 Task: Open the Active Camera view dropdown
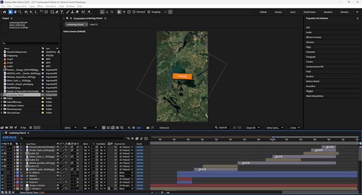click(x=275, y=128)
